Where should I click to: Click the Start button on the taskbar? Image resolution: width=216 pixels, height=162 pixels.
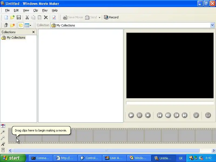[x=13, y=158]
